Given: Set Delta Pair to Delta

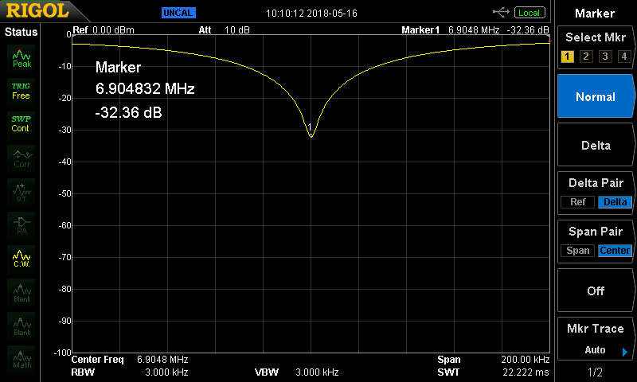Looking at the screenshot, I should (615, 202).
